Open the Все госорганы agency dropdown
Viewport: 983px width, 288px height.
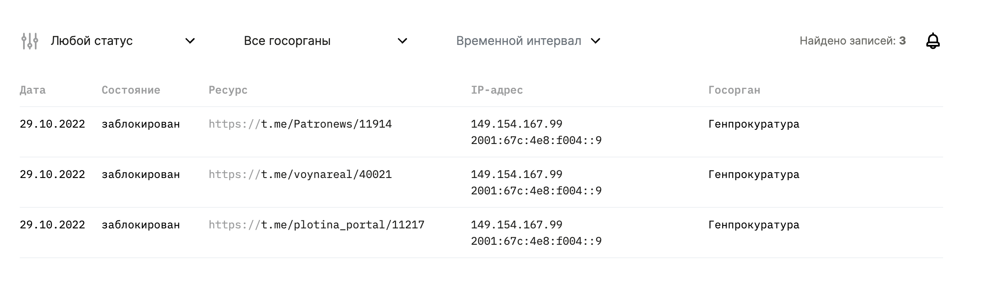(x=288, y=41)
